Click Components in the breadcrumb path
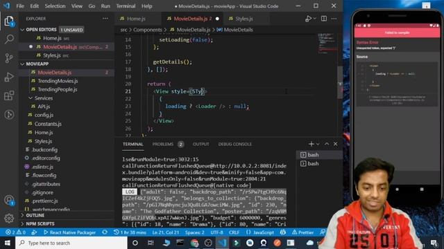The image size is (444, 249). [x=148, y=30]
